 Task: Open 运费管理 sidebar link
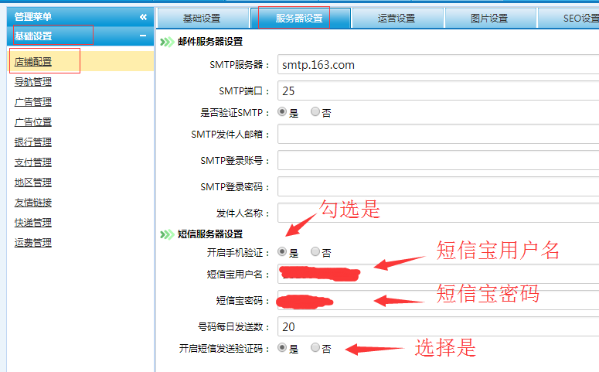(33, 243)
